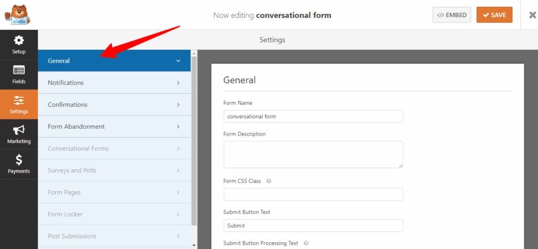This screenshot has width=538, height=249.
Task: Click the 'Form Description' label
Action: (244, 134)
